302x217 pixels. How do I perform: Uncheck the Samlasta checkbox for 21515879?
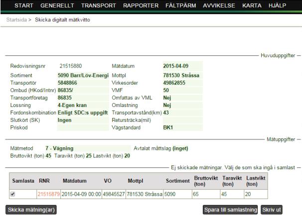coord(13,194)
